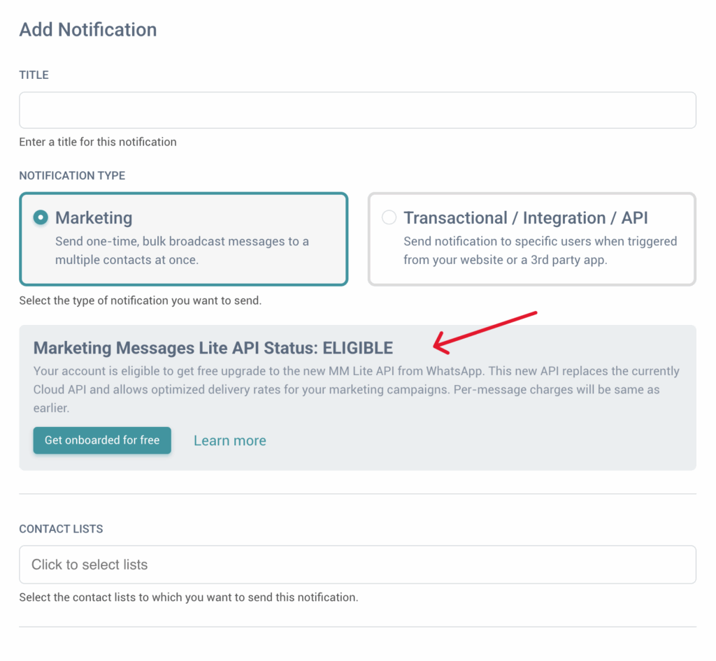Open the Click to select lists dropdown
Viewport: 716px width, 661px height.
pos(357,565)
